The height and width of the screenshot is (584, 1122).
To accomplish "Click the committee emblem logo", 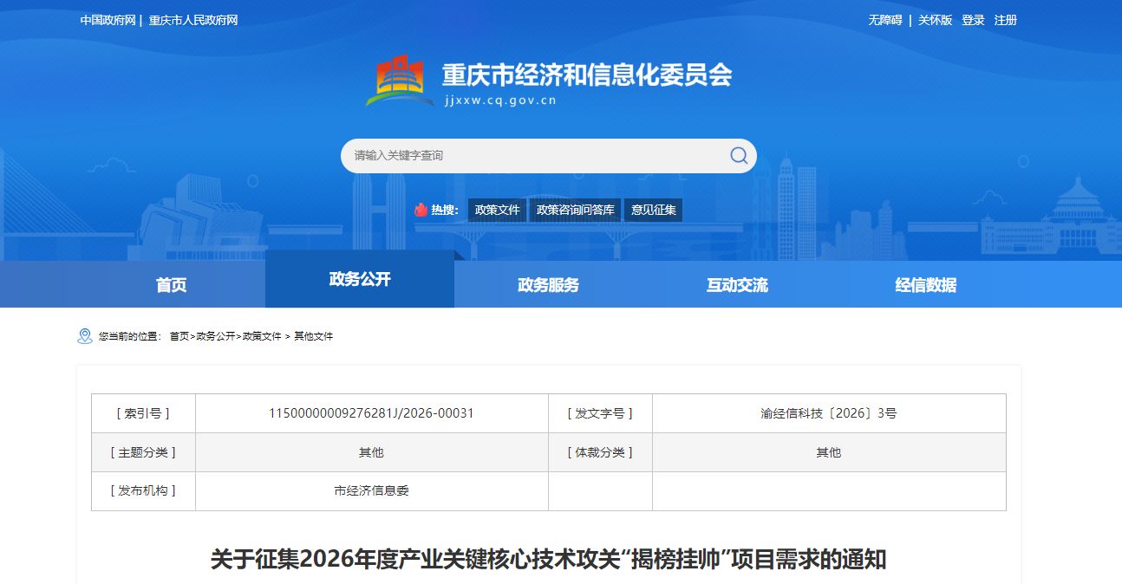I will (400, 81).
